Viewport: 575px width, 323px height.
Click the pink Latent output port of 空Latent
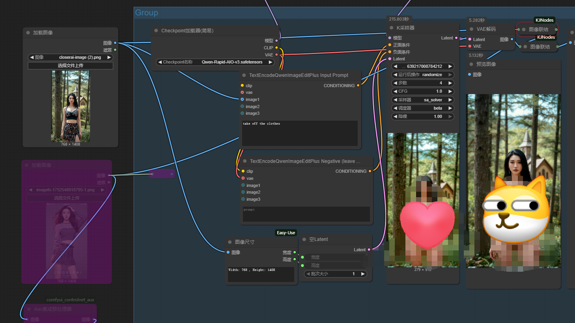(x=369, y=250)
